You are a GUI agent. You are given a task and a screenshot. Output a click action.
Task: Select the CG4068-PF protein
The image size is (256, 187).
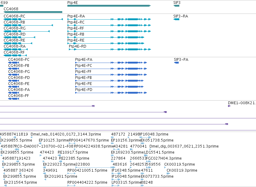pyautogui.click(x=18, y=96)
